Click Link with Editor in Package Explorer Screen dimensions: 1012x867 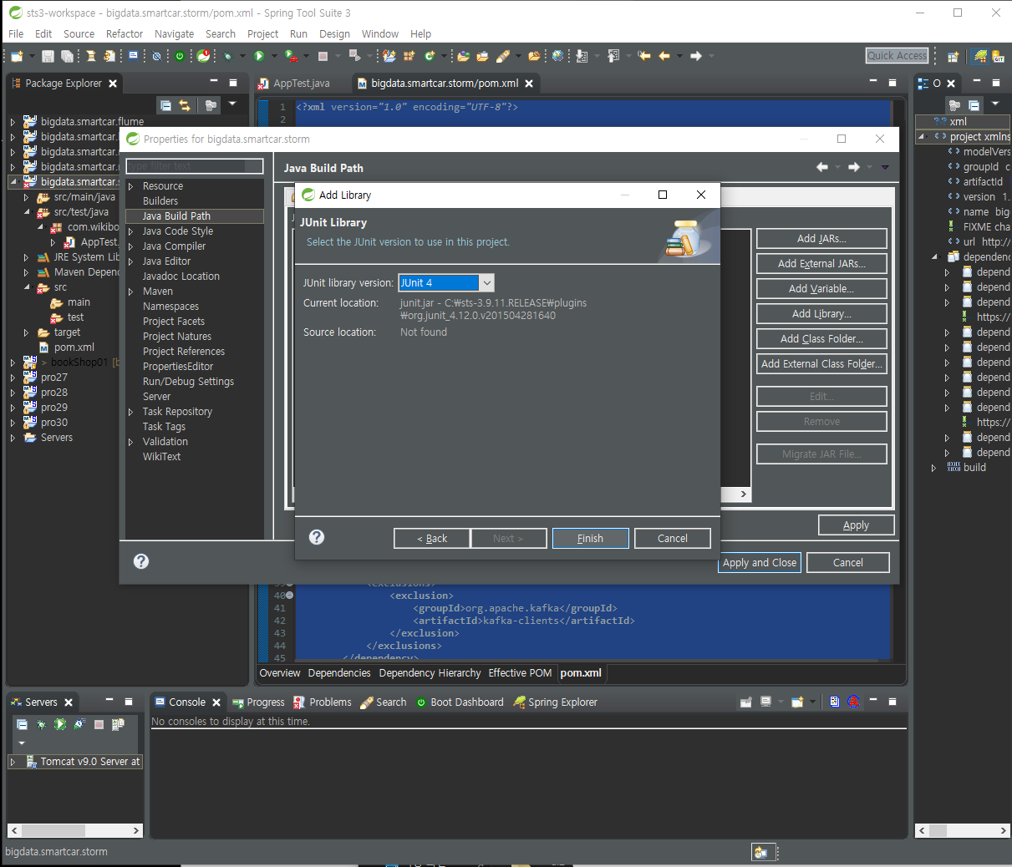pos(185,105)
